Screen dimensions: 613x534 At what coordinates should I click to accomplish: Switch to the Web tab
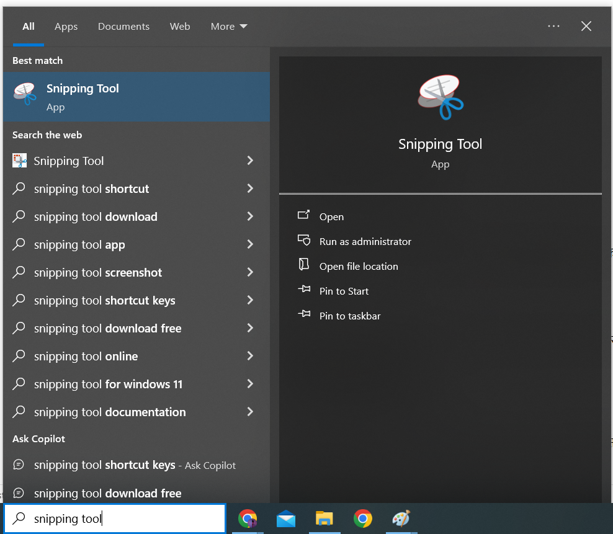[x=180, y=26]
